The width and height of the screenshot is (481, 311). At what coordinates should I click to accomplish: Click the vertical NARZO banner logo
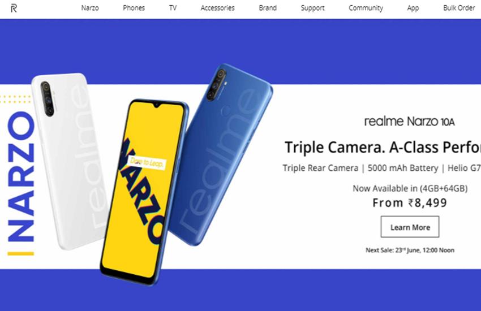[20, 183]
